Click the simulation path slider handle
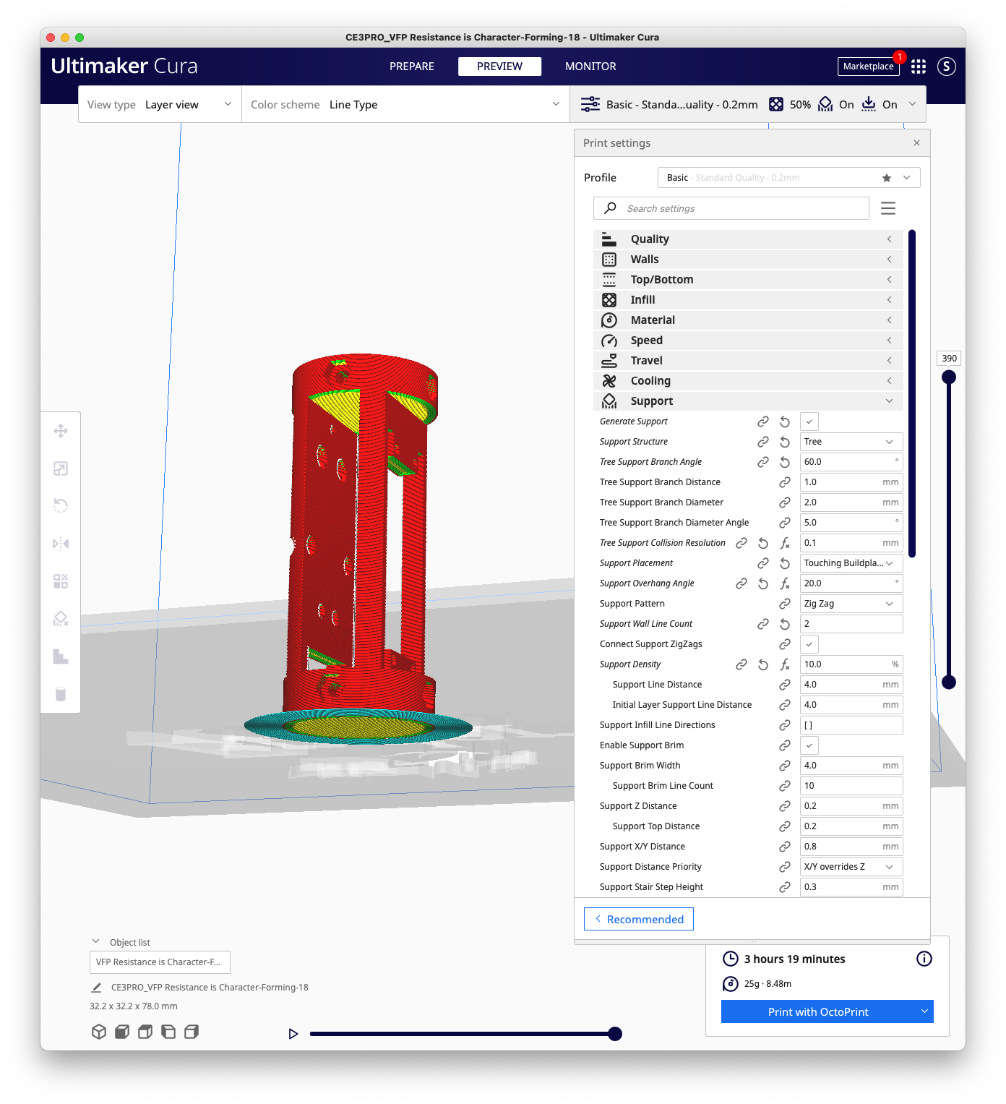The width and height of the screenshot is (1006, 1104). [x=615, y=1034]
